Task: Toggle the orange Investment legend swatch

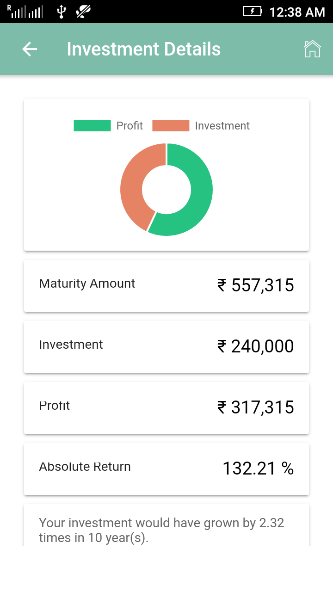Action: [171, 126]
